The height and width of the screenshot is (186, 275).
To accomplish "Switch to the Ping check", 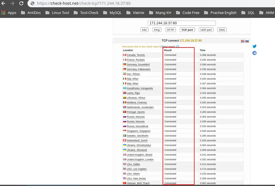I will [157, 30].
